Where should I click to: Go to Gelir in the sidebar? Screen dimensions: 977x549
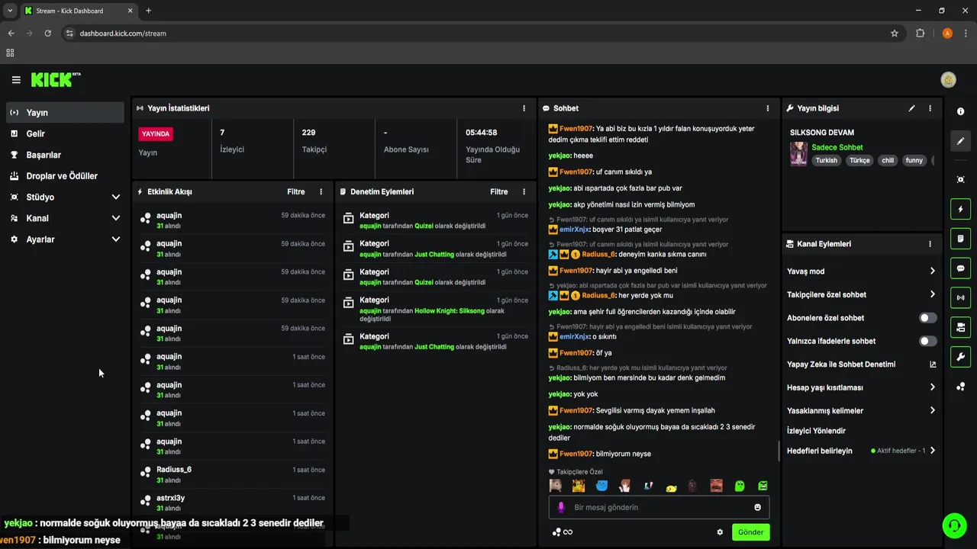click(65, 133)
